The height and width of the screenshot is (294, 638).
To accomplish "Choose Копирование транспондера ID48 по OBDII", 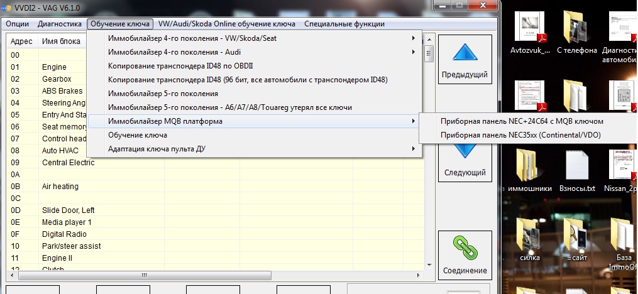I will pos(255,66).
